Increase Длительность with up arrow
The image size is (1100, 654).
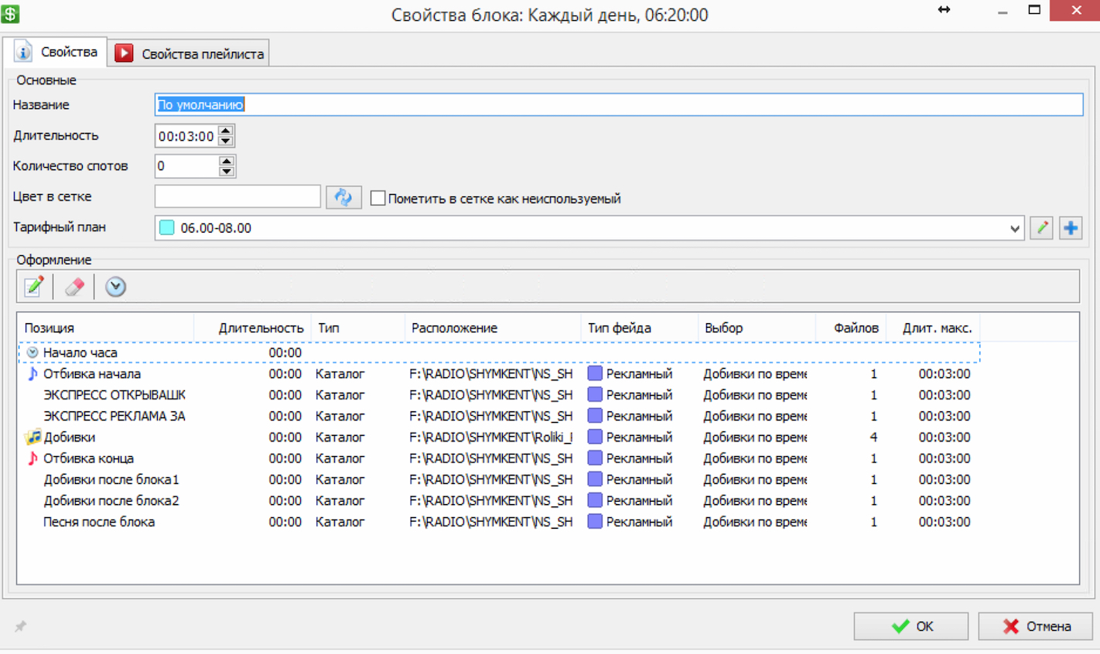pyautogui.click(x=226, y=131)
